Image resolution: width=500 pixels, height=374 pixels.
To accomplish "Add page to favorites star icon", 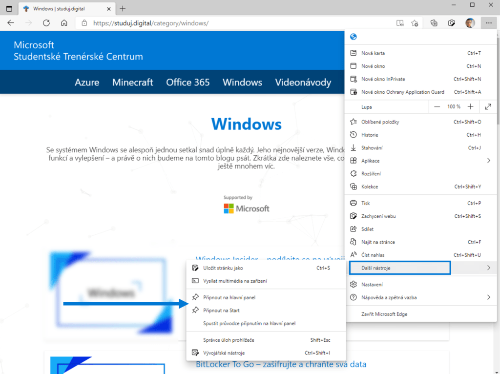I will [415, 23].
